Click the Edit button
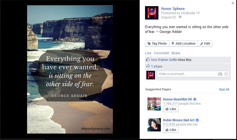 (x=205, y=44)
